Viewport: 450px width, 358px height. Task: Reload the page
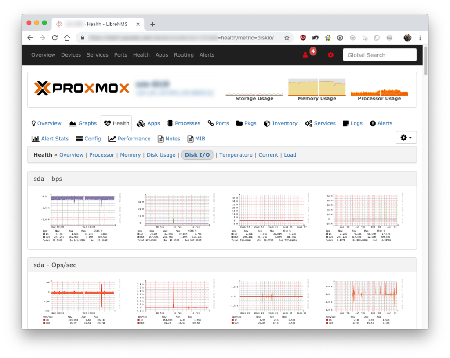click(x=54, y=38)
